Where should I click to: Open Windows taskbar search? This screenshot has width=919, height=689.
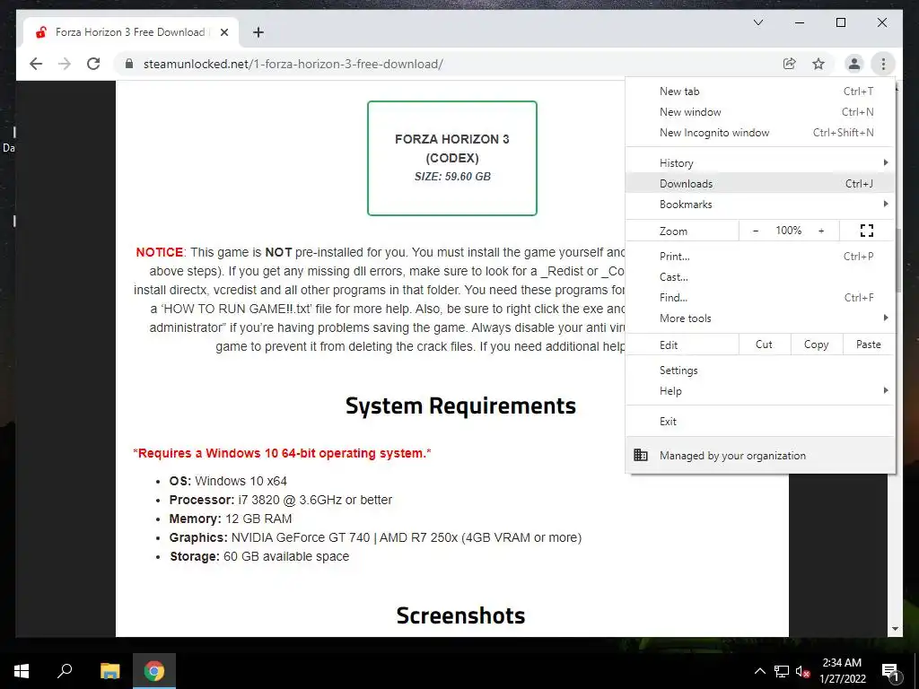click(65, 671)
